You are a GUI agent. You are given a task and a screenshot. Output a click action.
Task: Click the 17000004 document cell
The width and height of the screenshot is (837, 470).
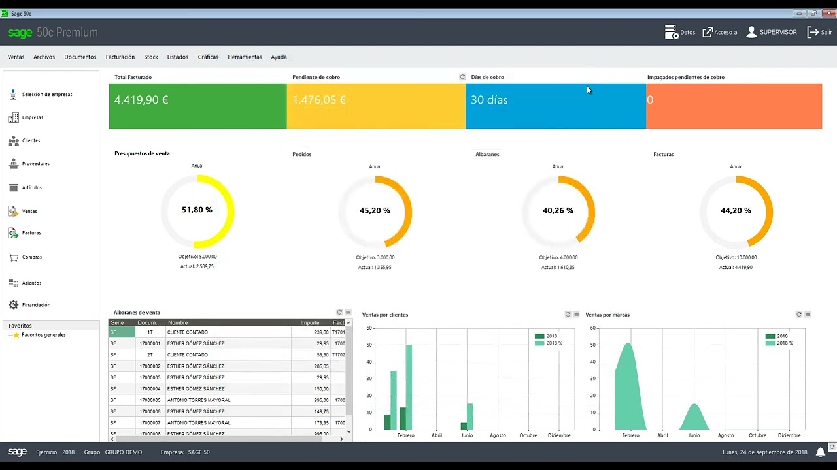150,389
